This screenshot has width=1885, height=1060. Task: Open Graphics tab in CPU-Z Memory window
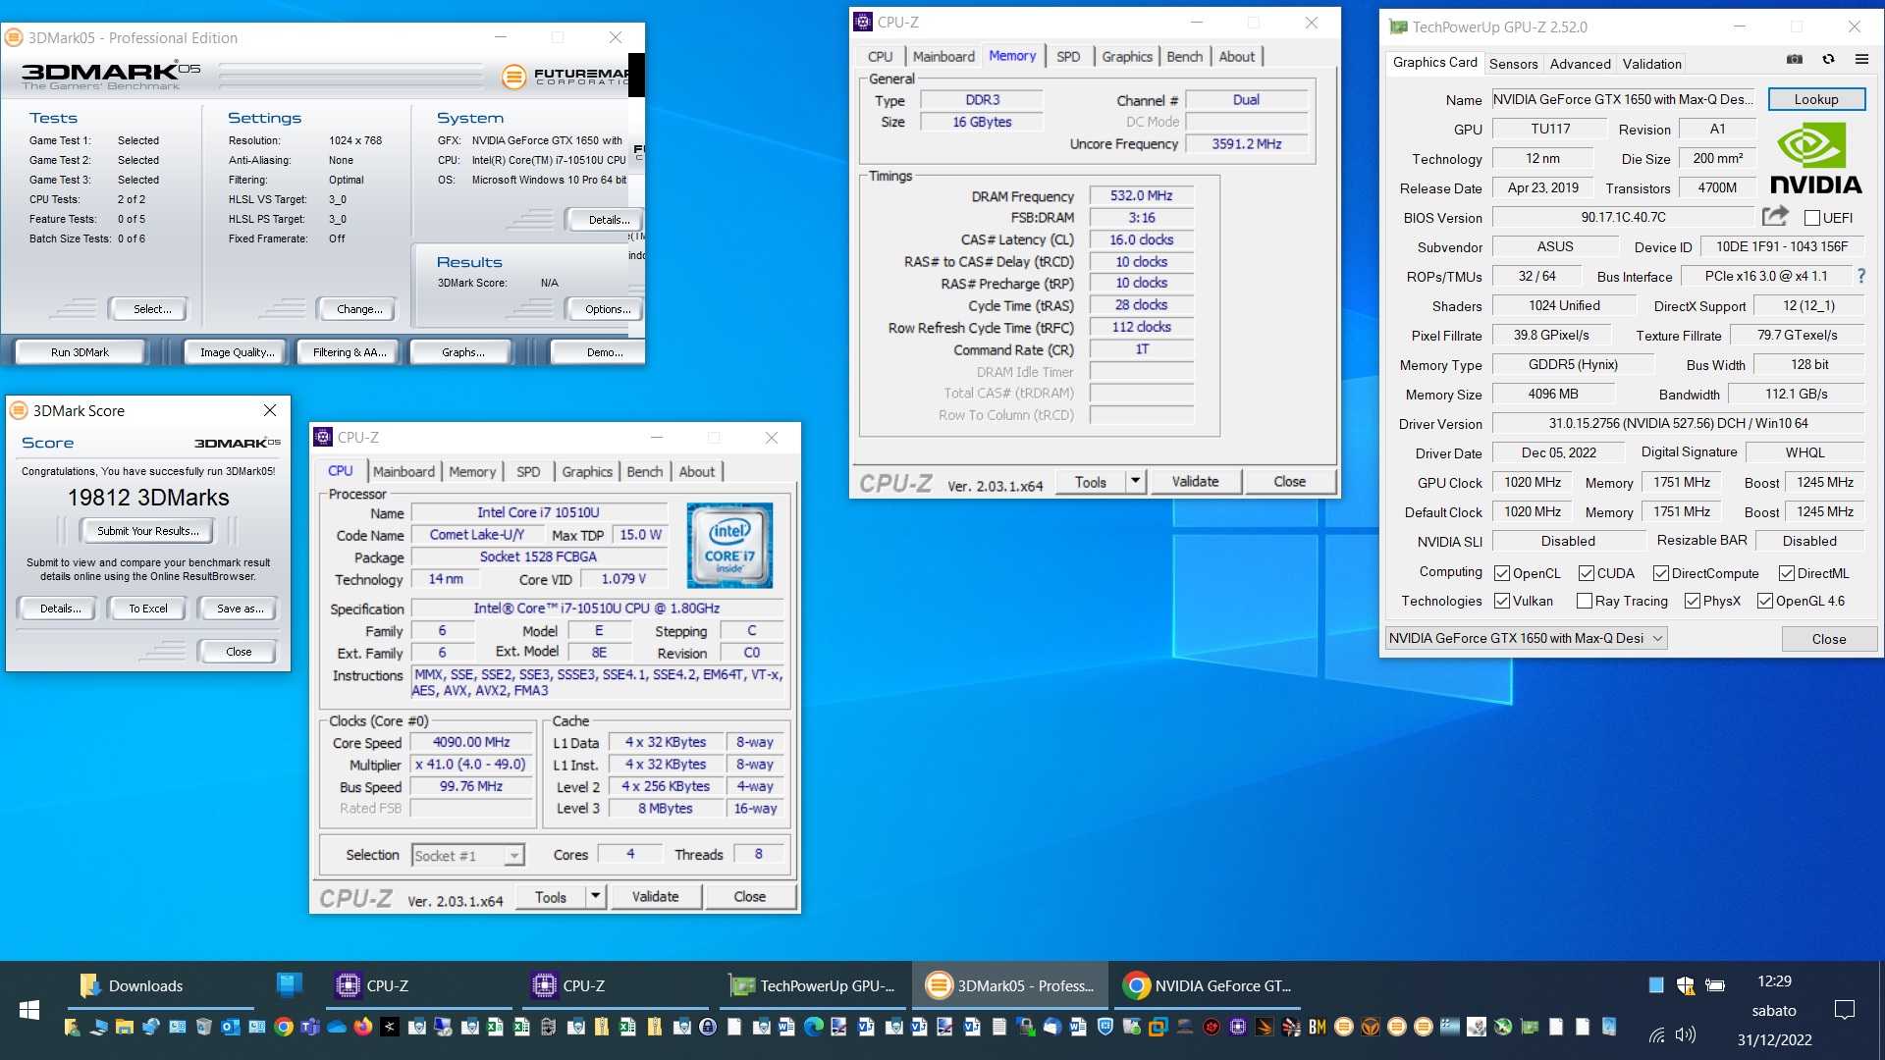(1127, 57)
